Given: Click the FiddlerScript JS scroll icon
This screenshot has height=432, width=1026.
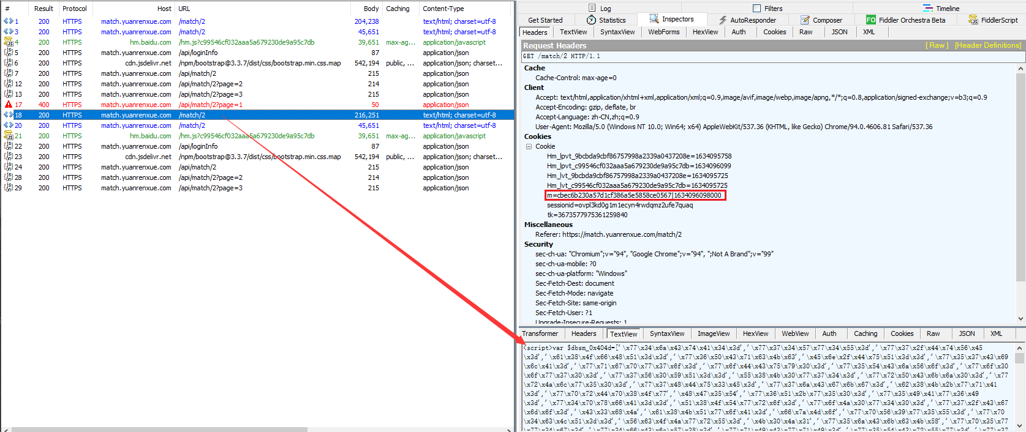Looking at the screenshot, I should click(973, 20).
